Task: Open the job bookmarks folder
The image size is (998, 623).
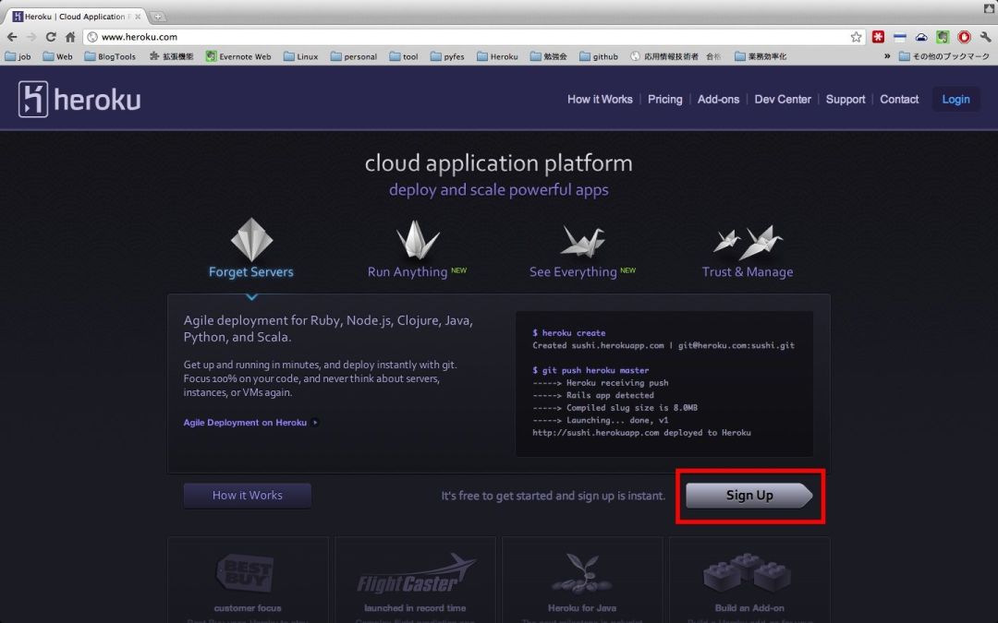Action: click(x=18, y=56)
